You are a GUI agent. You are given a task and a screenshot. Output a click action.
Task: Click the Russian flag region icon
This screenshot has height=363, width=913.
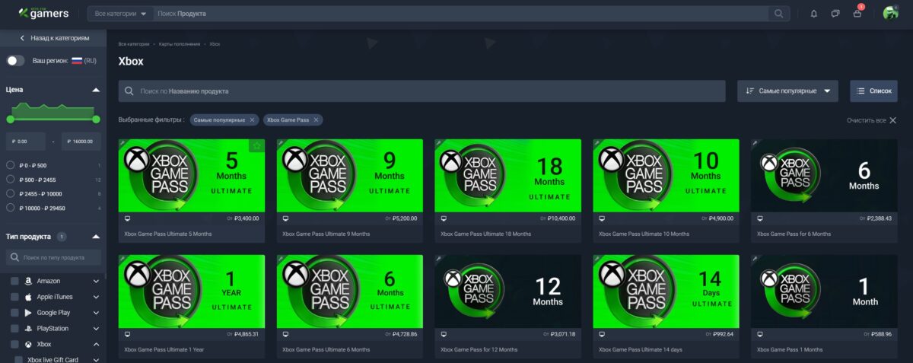77,60
